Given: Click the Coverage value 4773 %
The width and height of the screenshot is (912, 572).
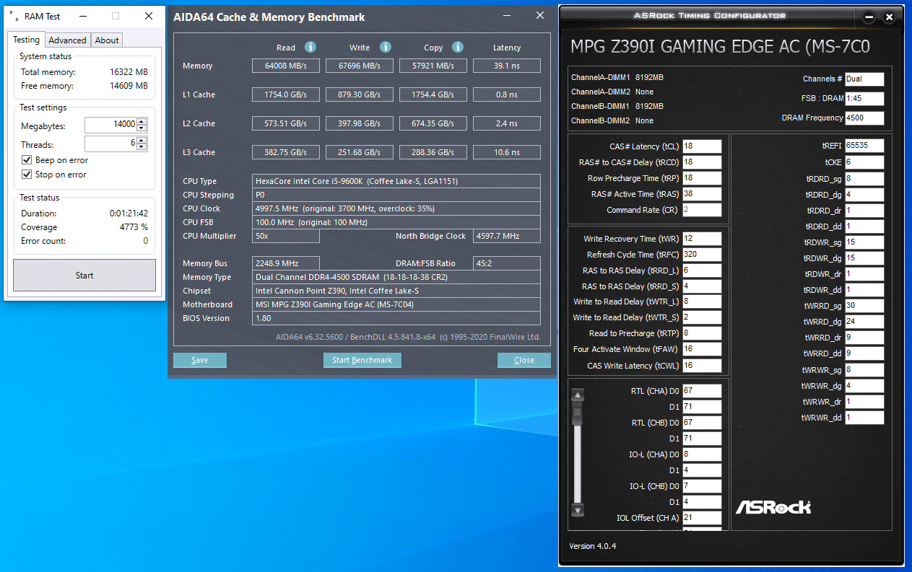Looking at the screenshot, I should (133, 227).
